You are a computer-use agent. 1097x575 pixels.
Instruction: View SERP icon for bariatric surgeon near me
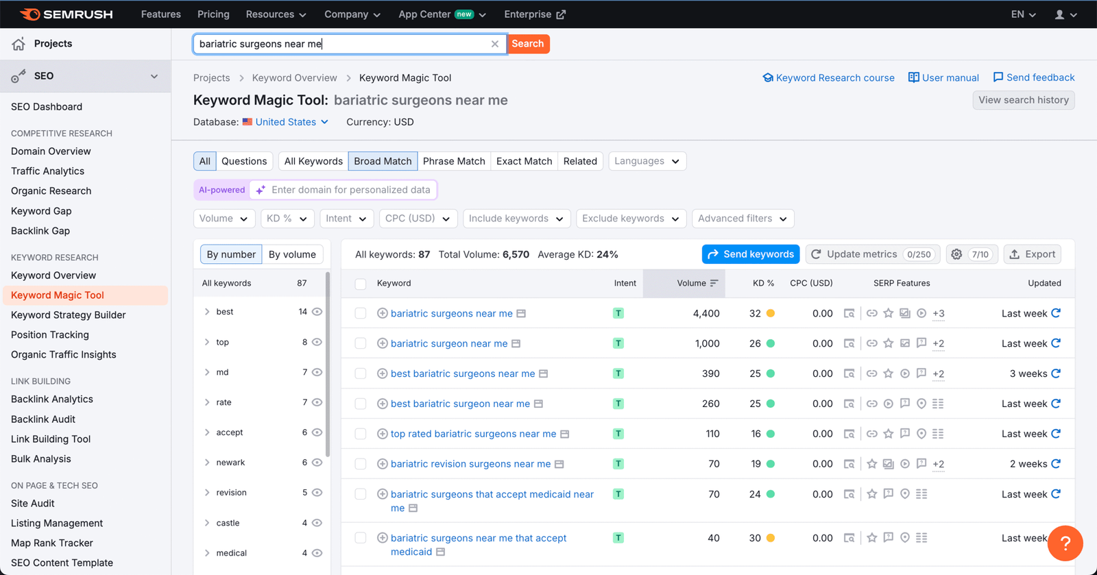coord(849,343)
